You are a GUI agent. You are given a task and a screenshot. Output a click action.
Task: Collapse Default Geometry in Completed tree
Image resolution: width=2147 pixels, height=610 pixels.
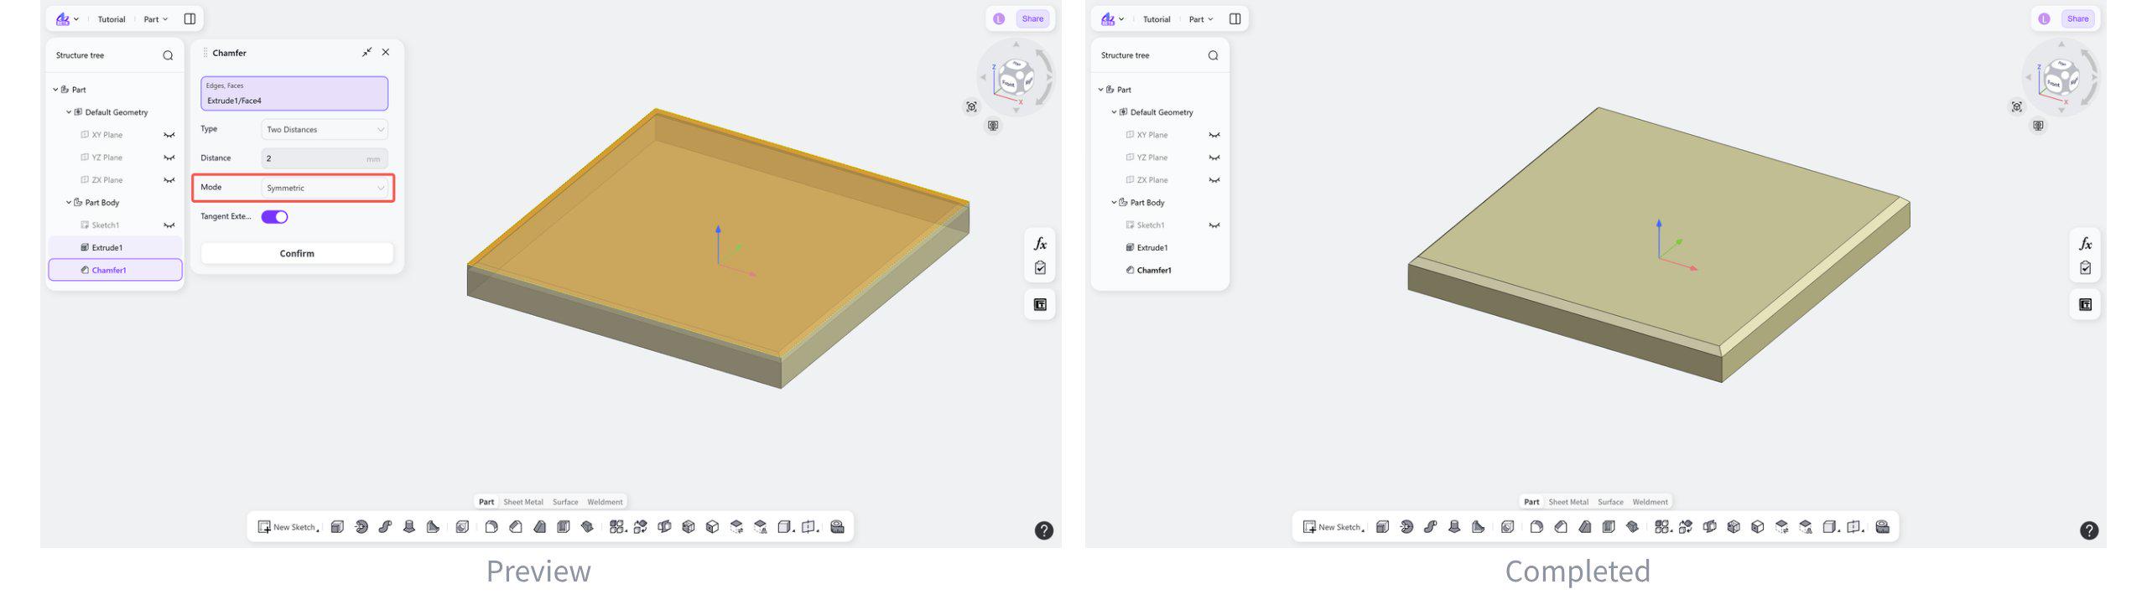click(1114, 112)
